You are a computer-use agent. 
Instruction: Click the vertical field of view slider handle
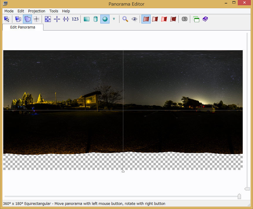tap(247, 189)
